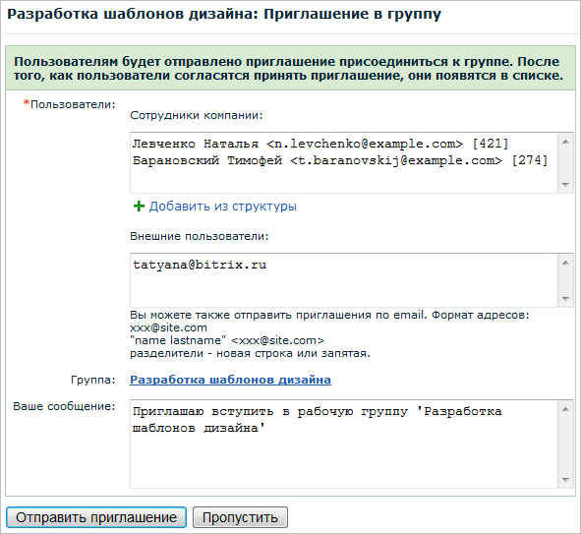Open the 'Разработка шаблонов дизайна' group link
Image resolution: width=581 pixels, height=534 pixels.
pos(230,380)
